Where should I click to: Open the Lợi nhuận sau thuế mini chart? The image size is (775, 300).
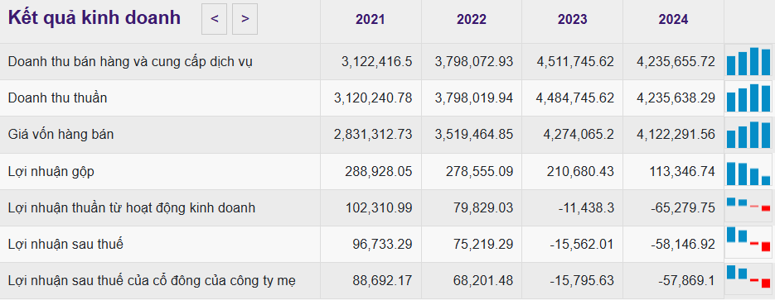coord(748,243)
